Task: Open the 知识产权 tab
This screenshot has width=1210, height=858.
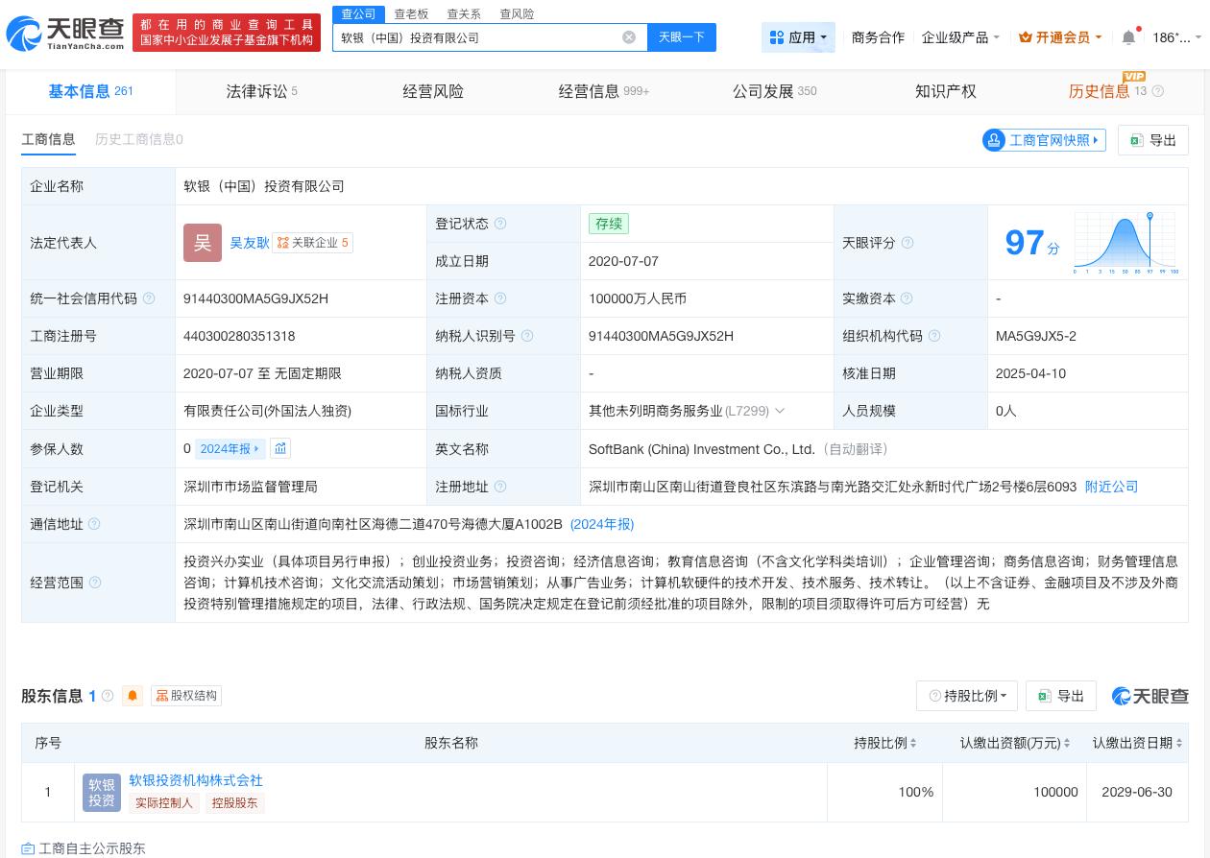Action: (946, 91)
